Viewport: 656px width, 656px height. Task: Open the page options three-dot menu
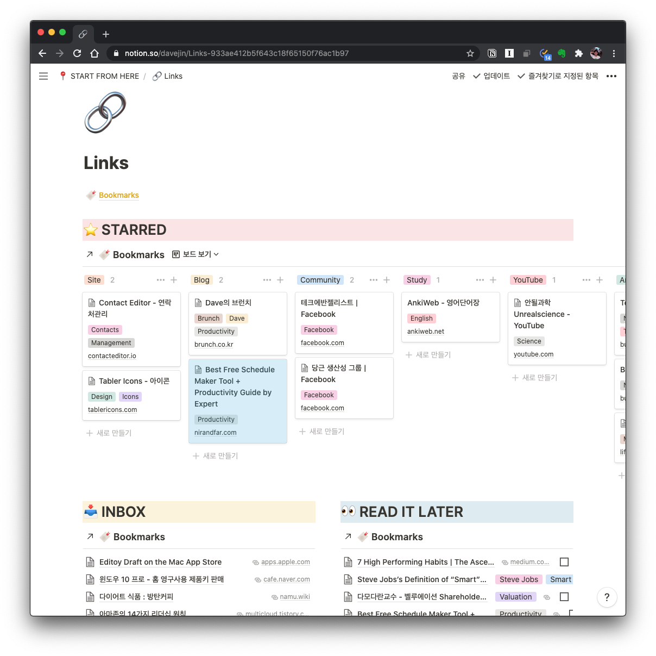611,76
